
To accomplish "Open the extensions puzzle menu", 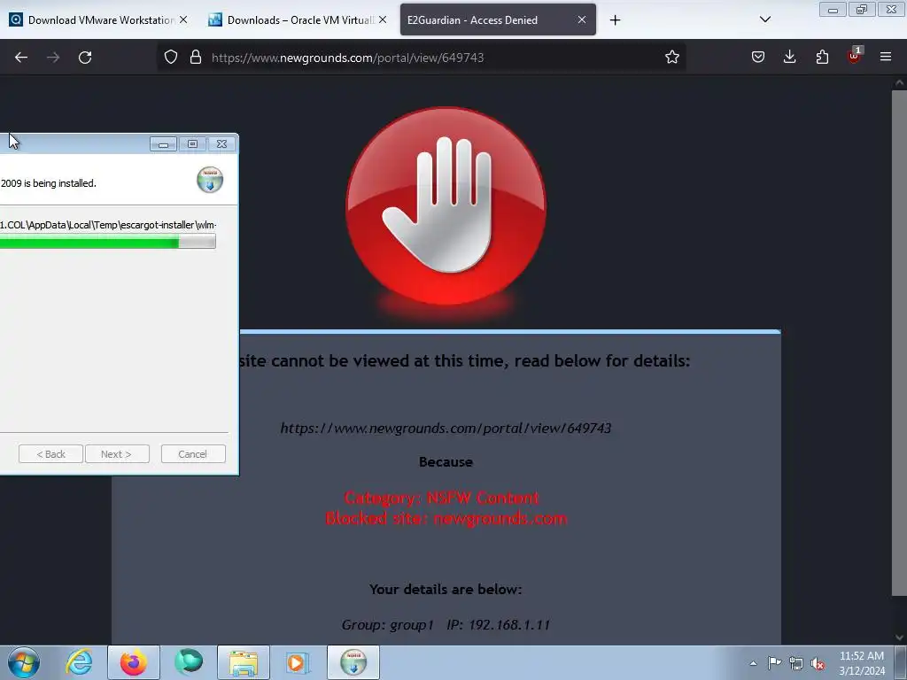I will point(822,58).
